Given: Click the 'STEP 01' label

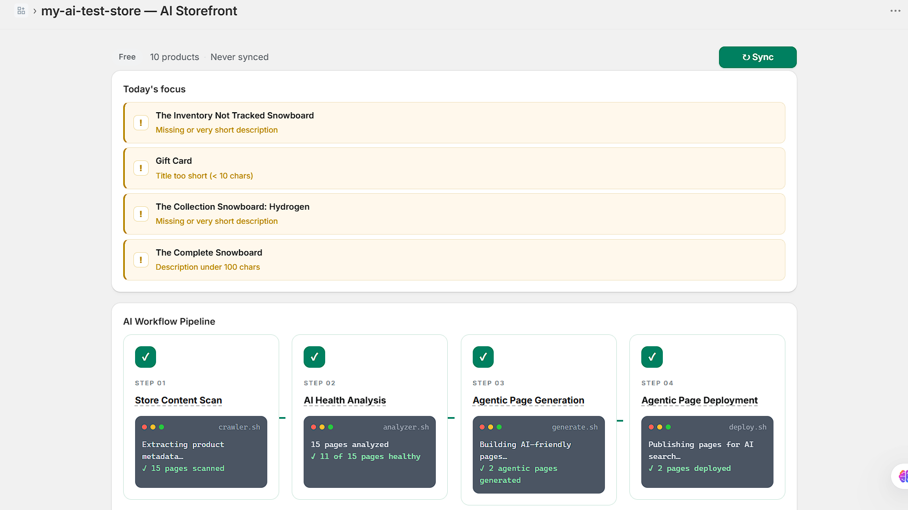Looking at the screenshot, I should click(150, 384).
